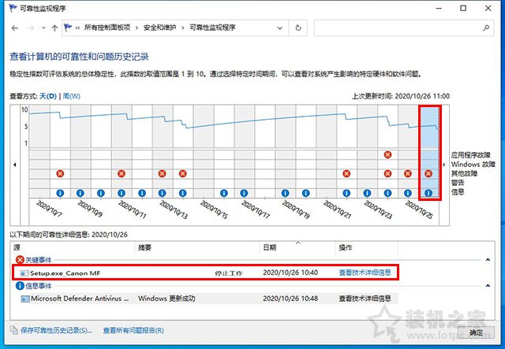Click the error icon on 2020/10/11

pos(122,173)
